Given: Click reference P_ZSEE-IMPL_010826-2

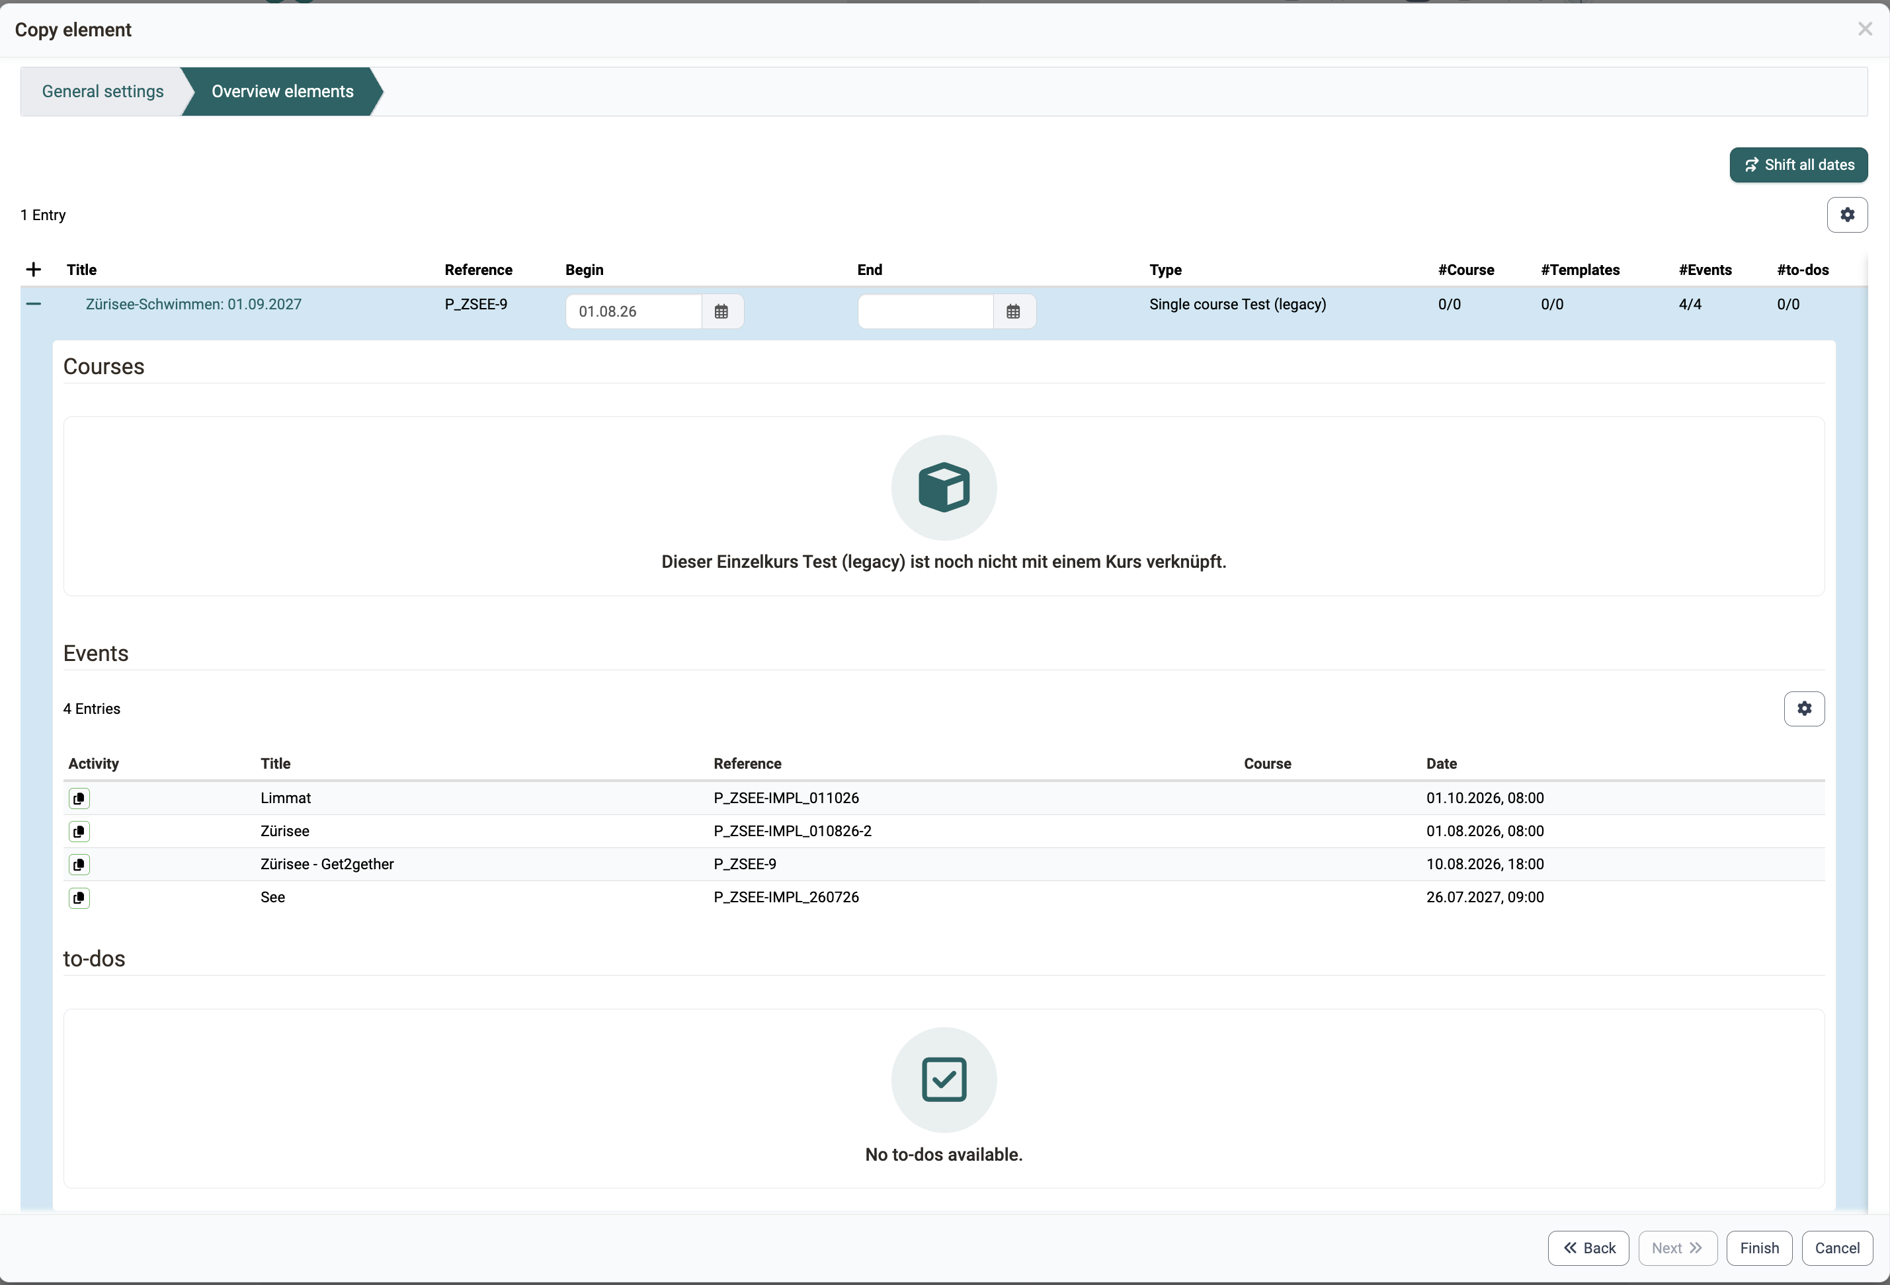Looking at the screenshot, I should coord(792,831).
